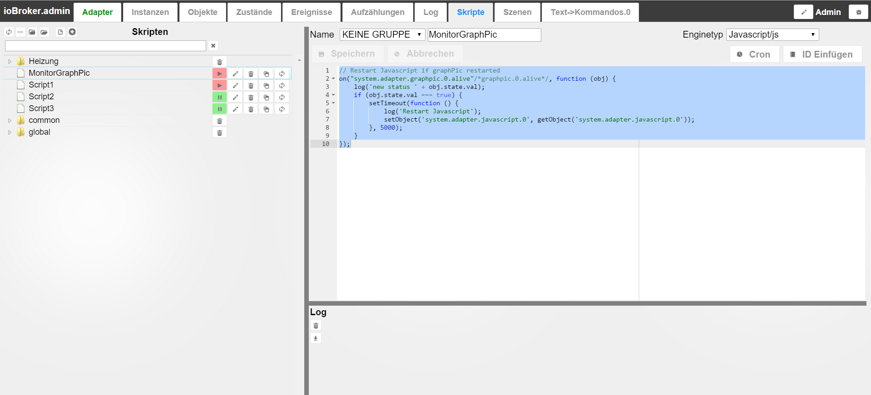The height and width of the screenshot is (395, 871).
Task: Restart Script2 with reload icon
Action: (282, 98)
